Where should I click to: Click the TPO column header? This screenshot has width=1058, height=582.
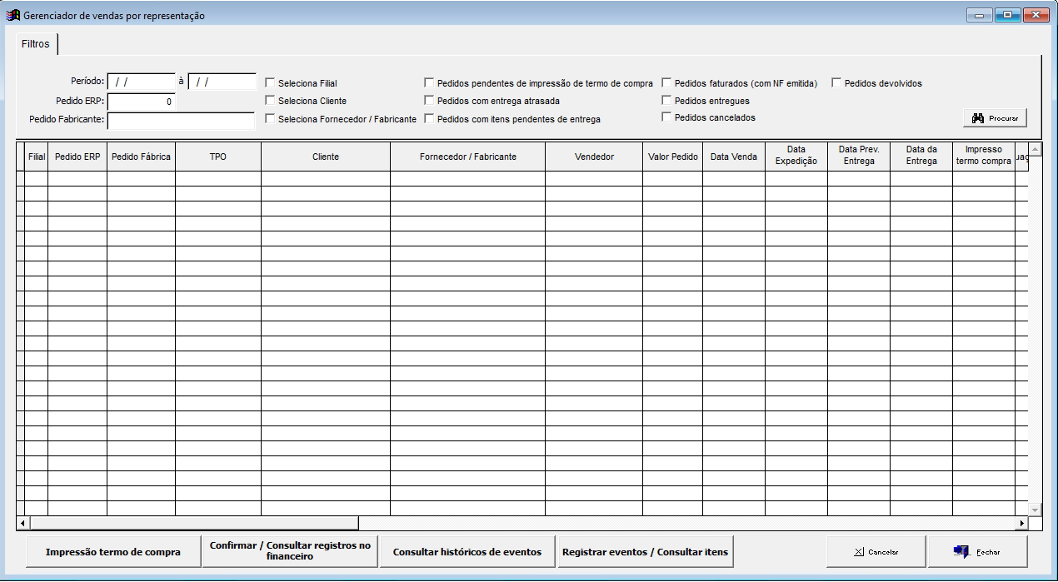[x=218, y=157]
